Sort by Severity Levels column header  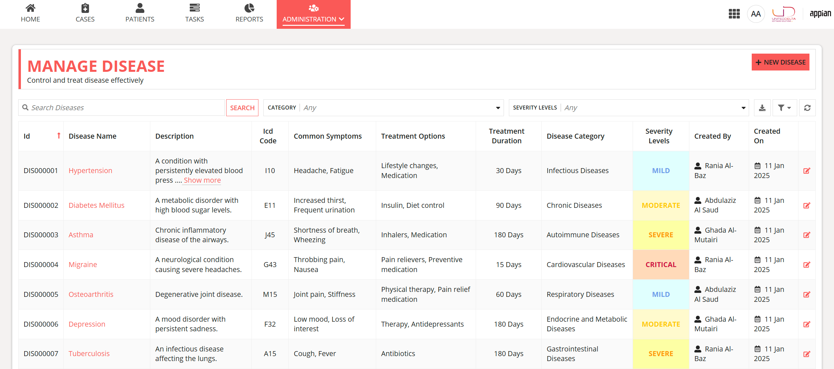click(x=659, y=136)
